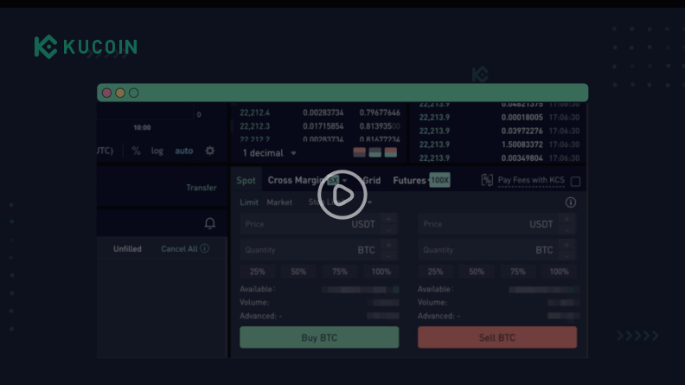The width and height of the screenshot is (685, 385).
Task: Switch to the Spot tab
Action: click(x=246, y=181)
